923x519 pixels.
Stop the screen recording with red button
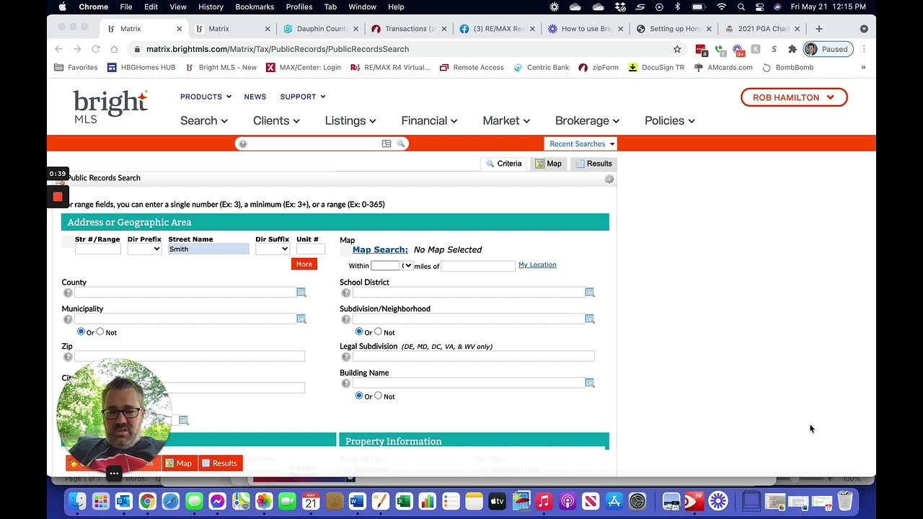click(58, 196)
